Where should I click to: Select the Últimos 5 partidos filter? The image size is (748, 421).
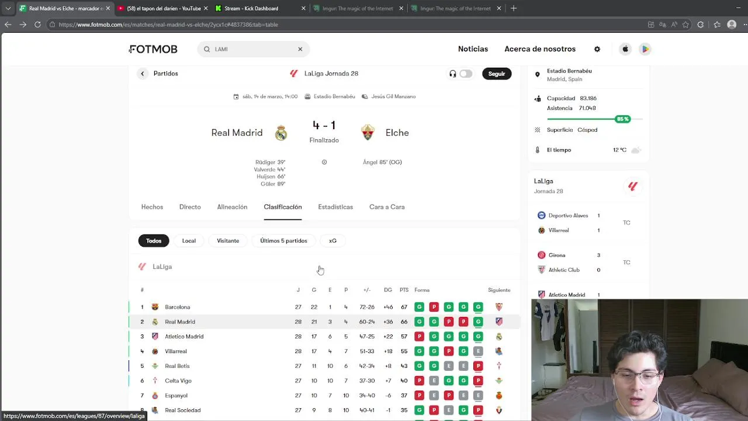[283, 241]
